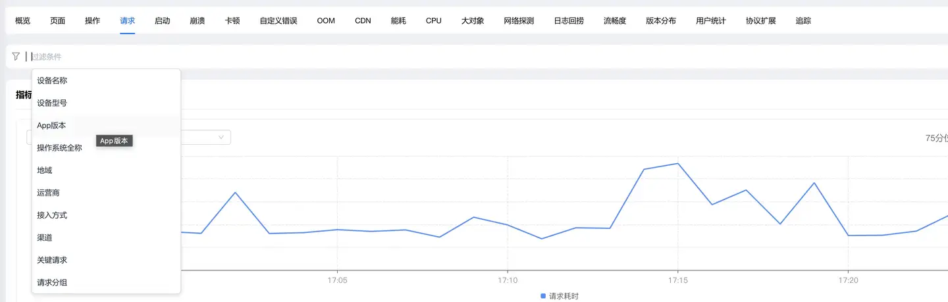Screen dimensions: 948x302
Task: Choose App版本 in the filter dropdown
Action: [51, 126]
